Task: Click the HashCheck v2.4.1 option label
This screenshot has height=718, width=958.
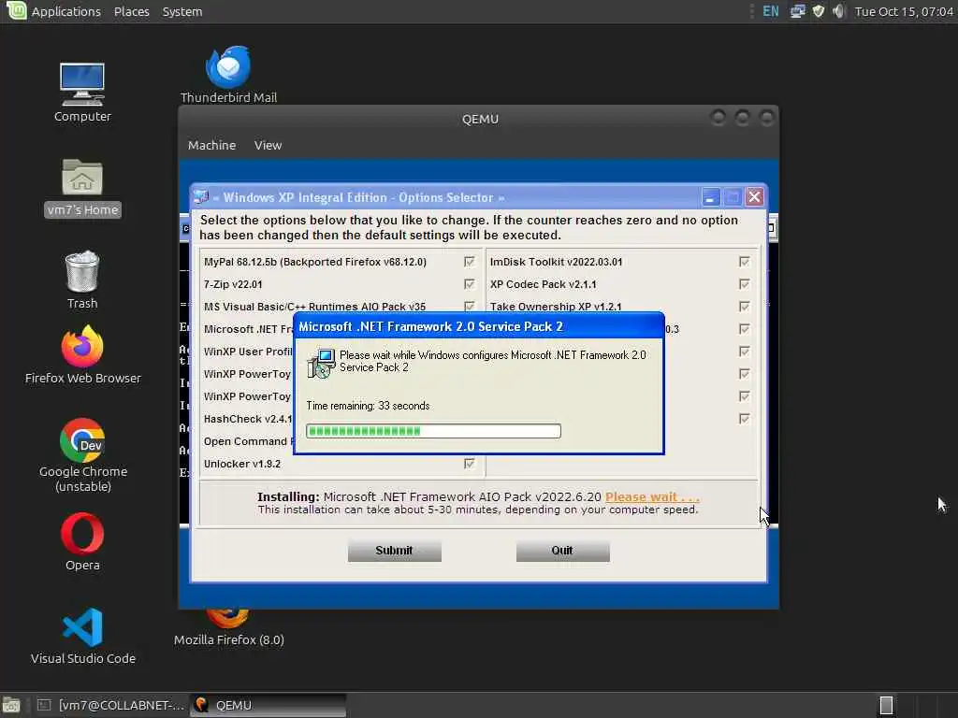Action: click(x=248, y=419)
